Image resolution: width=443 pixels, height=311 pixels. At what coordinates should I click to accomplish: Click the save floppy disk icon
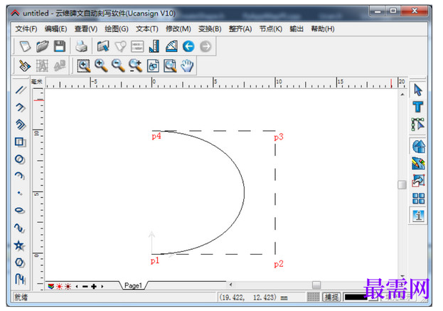click(x=60, y=46)
